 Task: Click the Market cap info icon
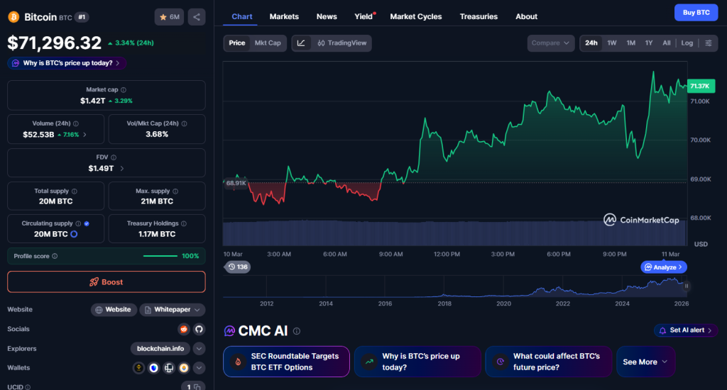click(x=124, y=90)
